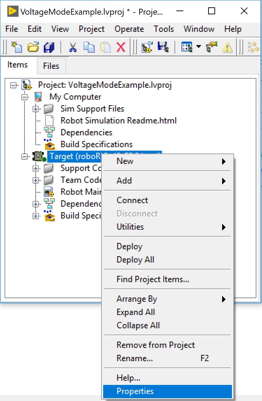This screenshot has width=262, height=401.
Task: Select Properties in the context menu
Action: (167, 391)
